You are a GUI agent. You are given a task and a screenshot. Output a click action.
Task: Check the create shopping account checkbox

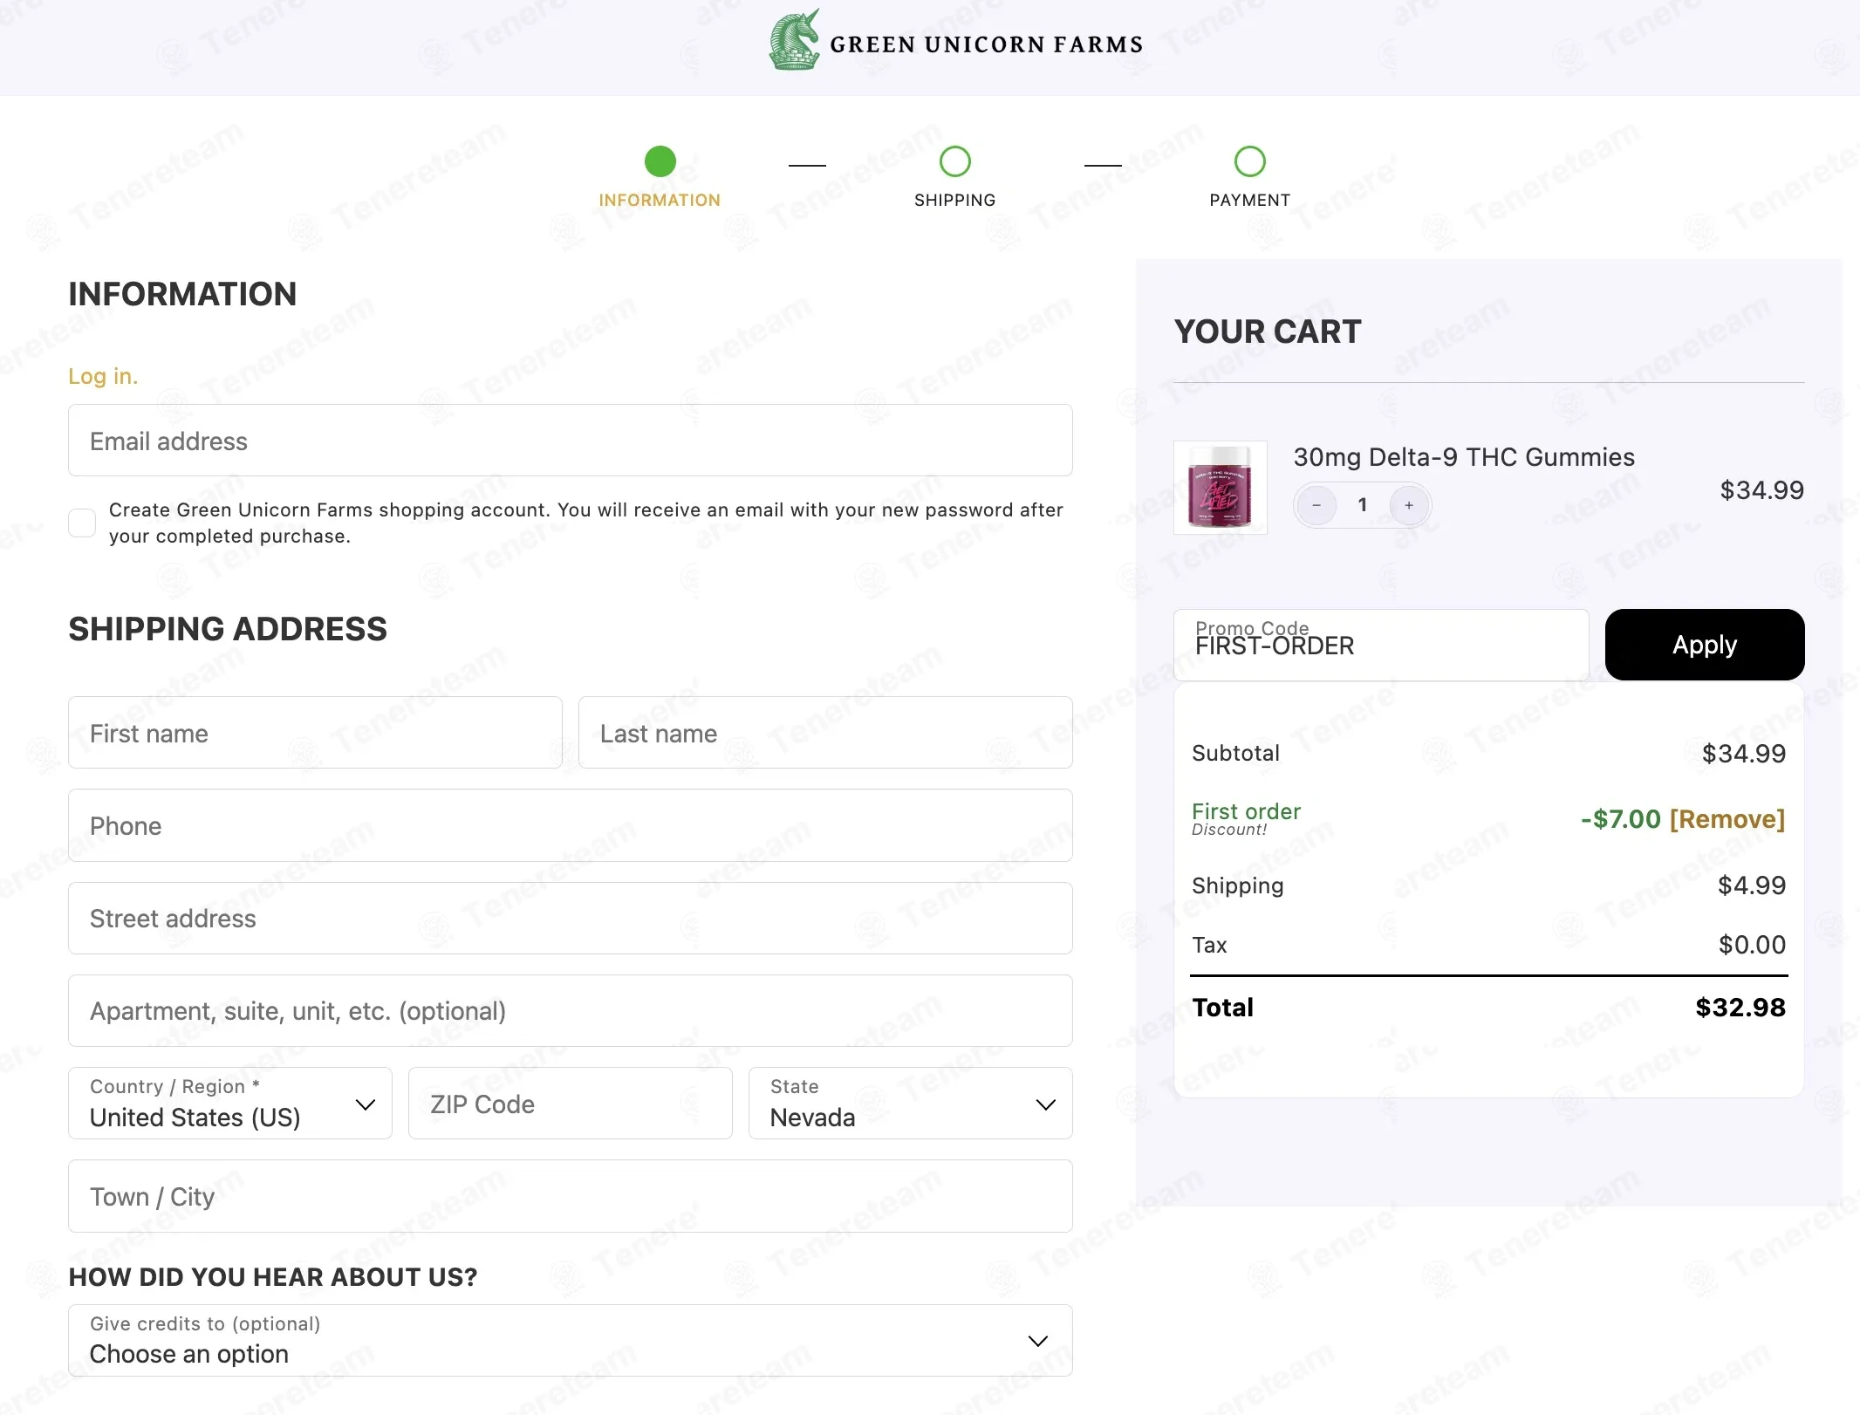(82, 523)
